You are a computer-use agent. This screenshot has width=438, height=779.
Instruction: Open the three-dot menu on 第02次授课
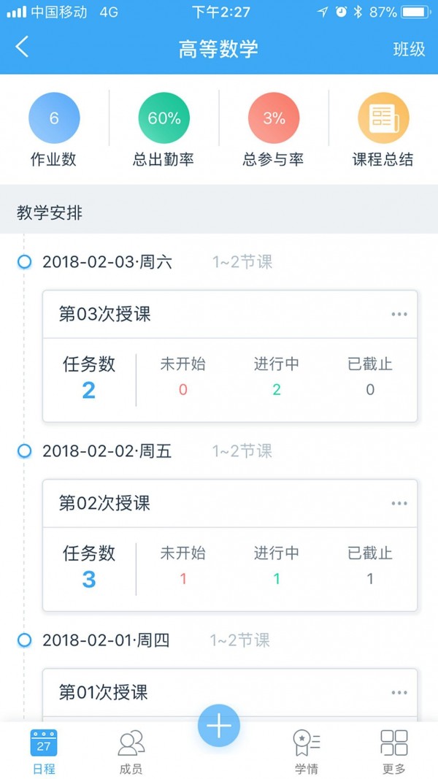click(399, 502)
